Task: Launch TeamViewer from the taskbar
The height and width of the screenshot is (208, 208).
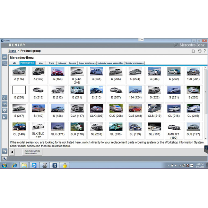Action: click(34, 165)
